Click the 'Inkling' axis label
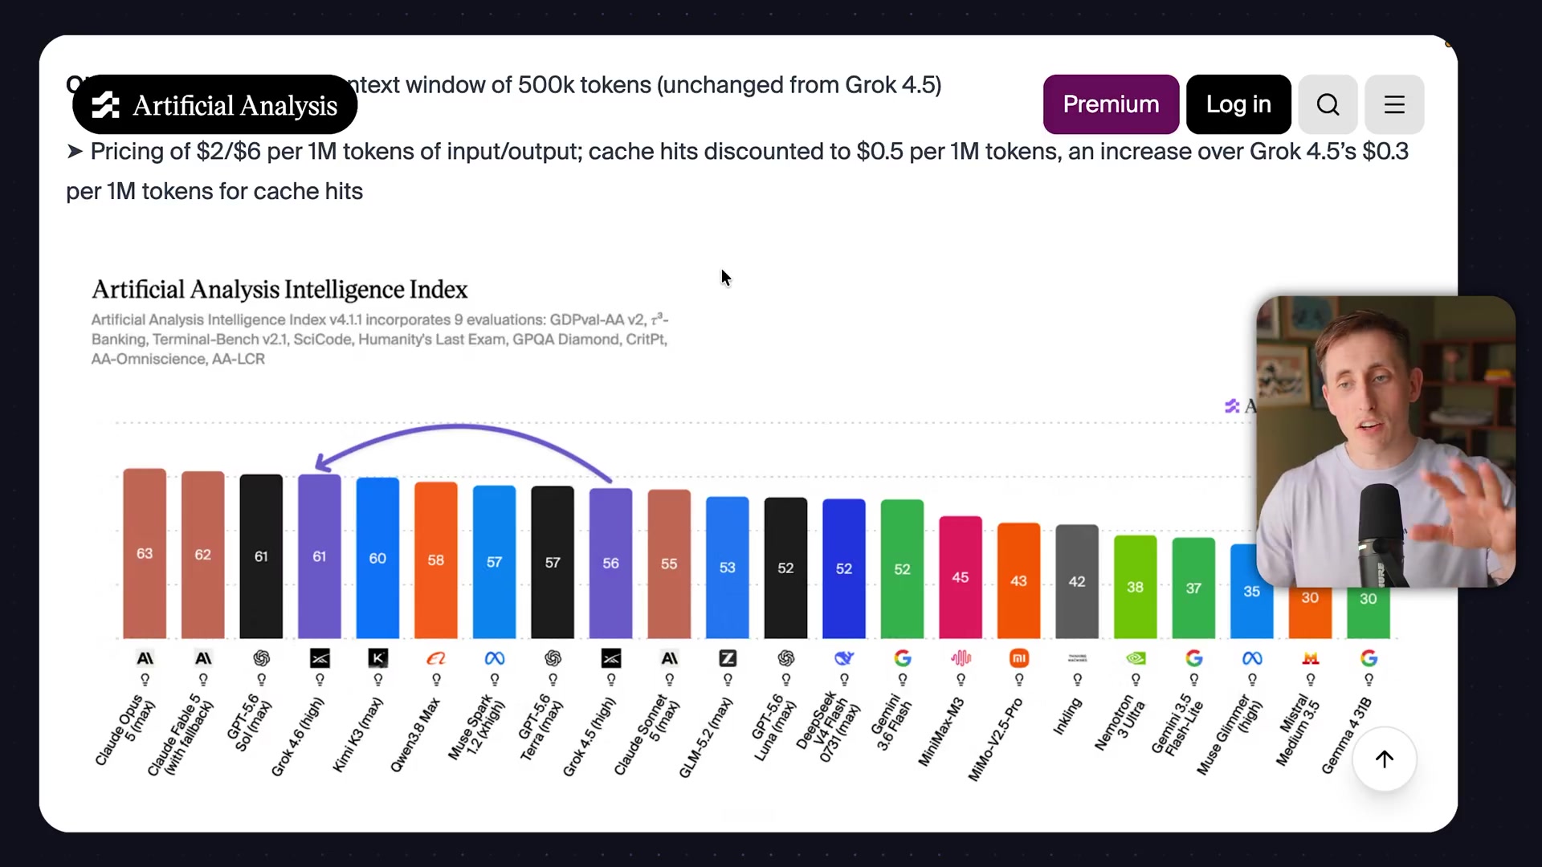This screenshot has height=867, width=1542. click(1067, 715)
